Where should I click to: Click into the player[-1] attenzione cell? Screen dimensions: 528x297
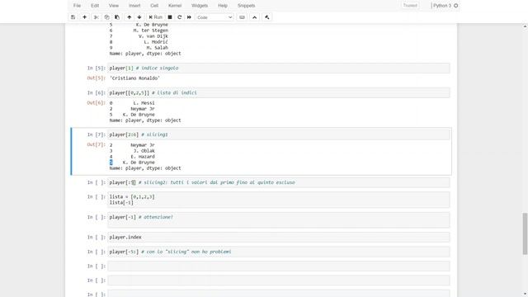tap(279, 220)
